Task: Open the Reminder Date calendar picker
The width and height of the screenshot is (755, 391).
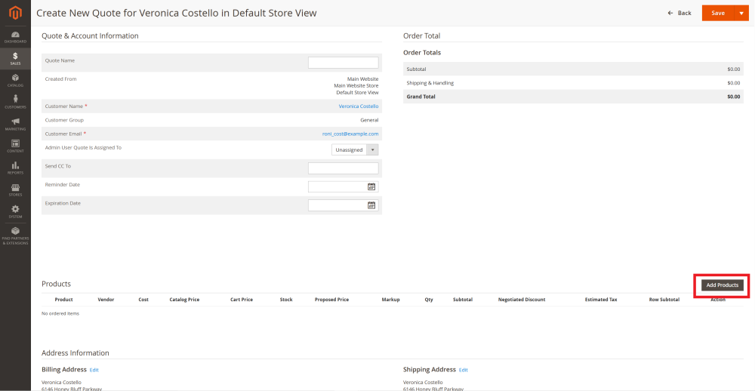Action: tap(371, 187)
